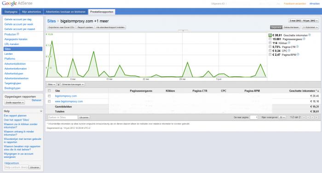Image resolution: width=322 pixels, height=173 pixels.
Task: Click Exporteren naar Excel CSV button
Action: (x=61, y=27)
